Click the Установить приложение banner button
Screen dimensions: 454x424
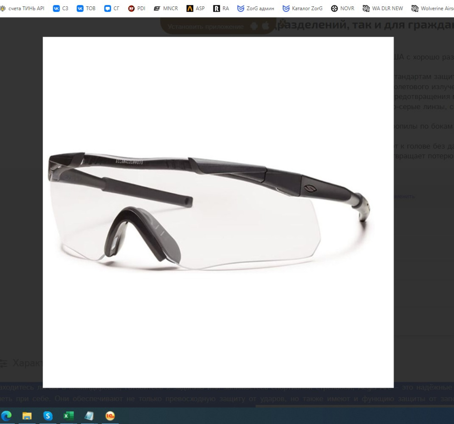tap(206, 26)
